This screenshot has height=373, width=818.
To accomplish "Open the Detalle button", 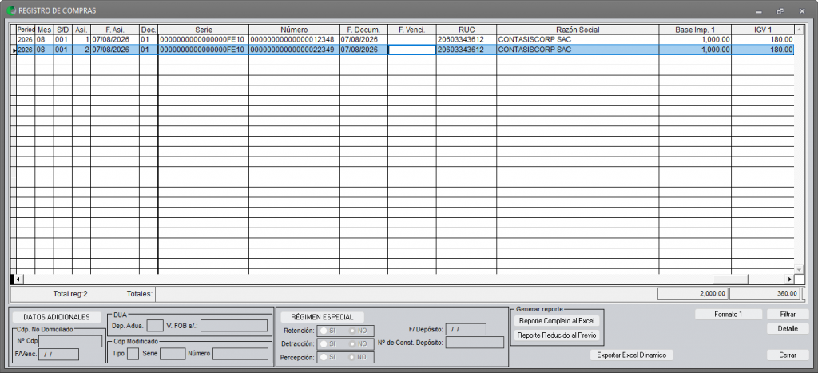I will (788, 328).
